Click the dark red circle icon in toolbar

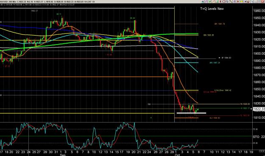tap(220, 2)
